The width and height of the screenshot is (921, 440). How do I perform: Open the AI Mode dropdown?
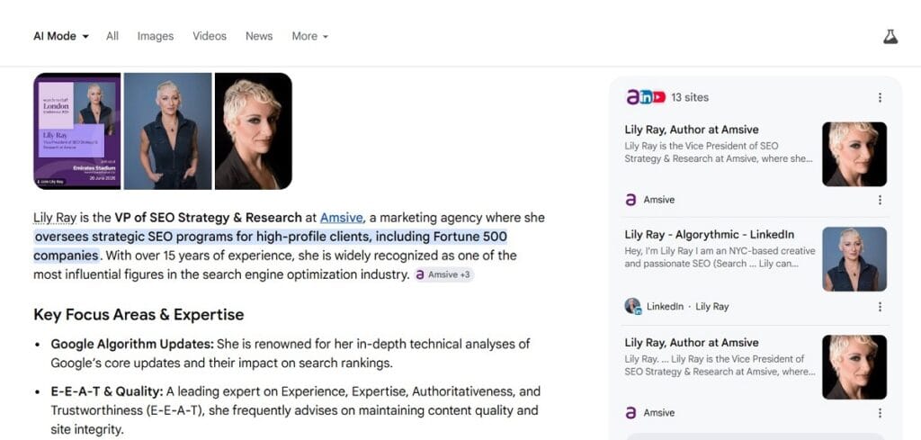point(61,36)
